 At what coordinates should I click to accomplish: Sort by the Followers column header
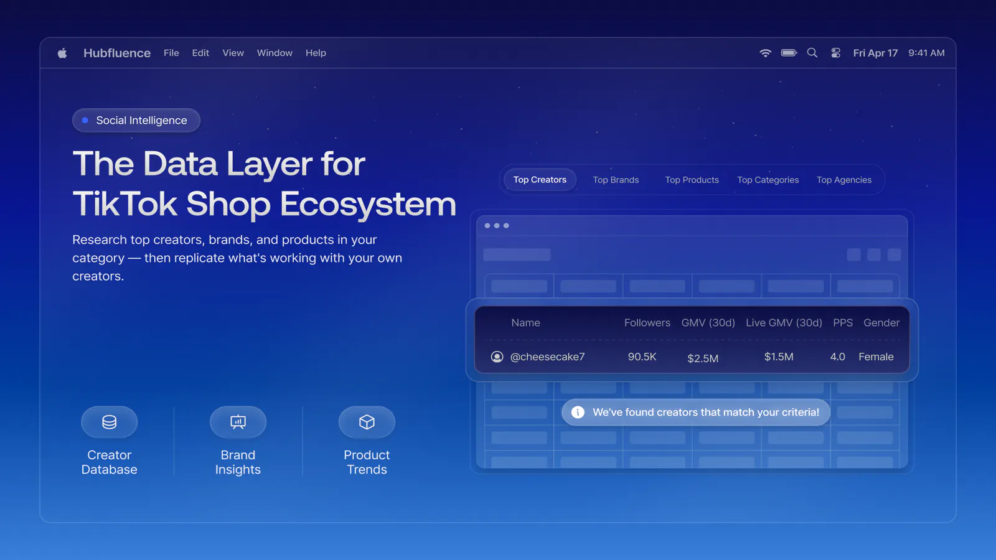[x=647, y=323]
